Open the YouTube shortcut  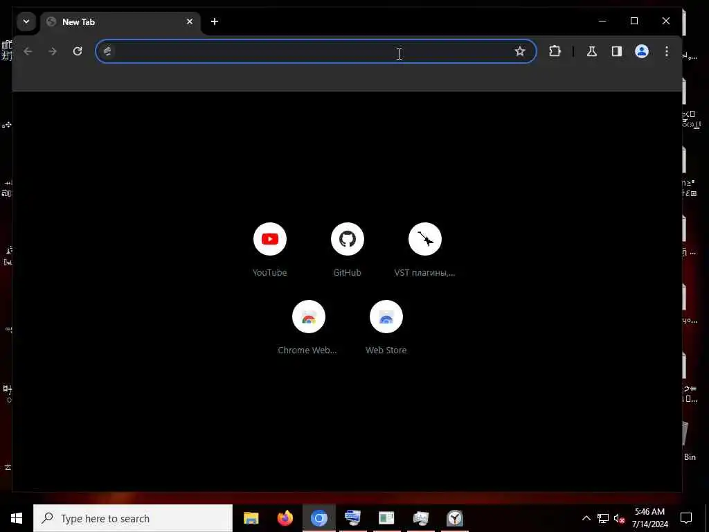click(x=270, y=239)
